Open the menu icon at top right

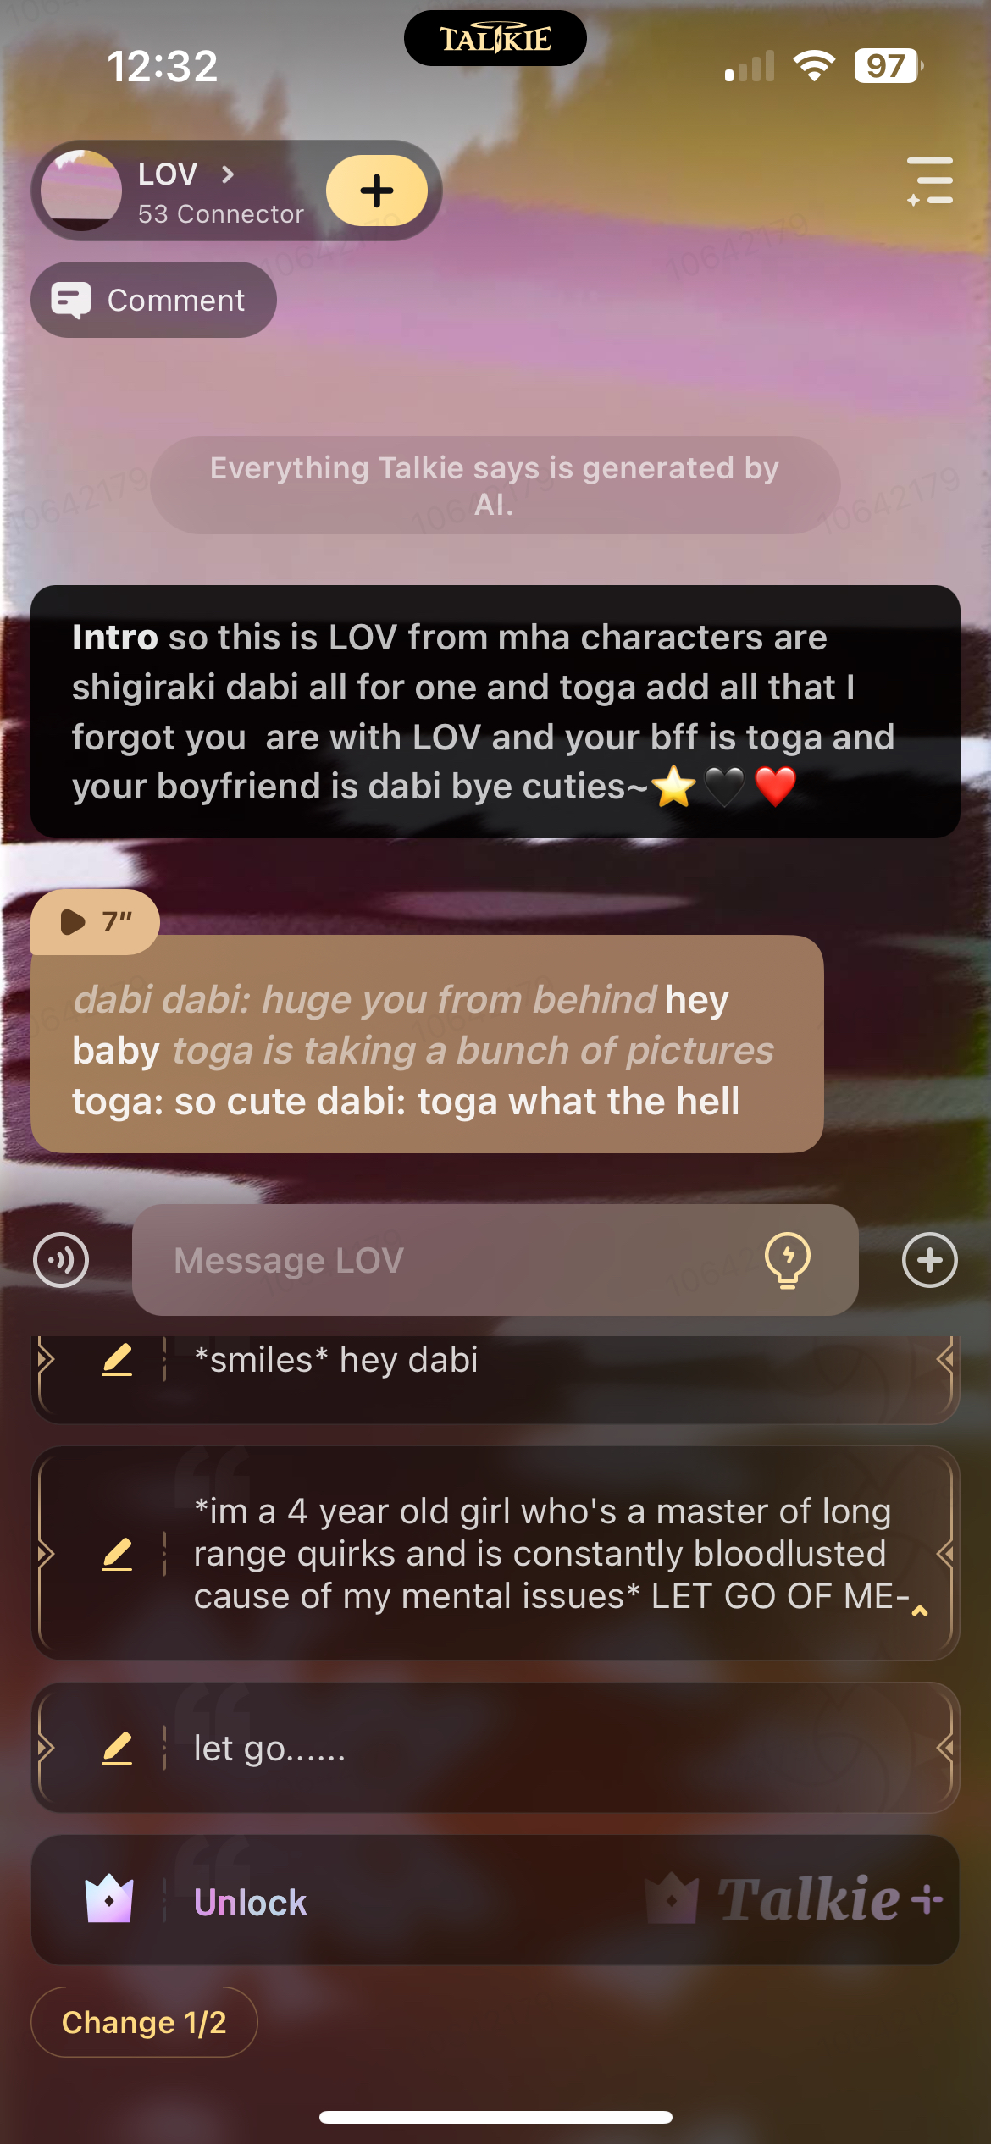pos(930,180)
